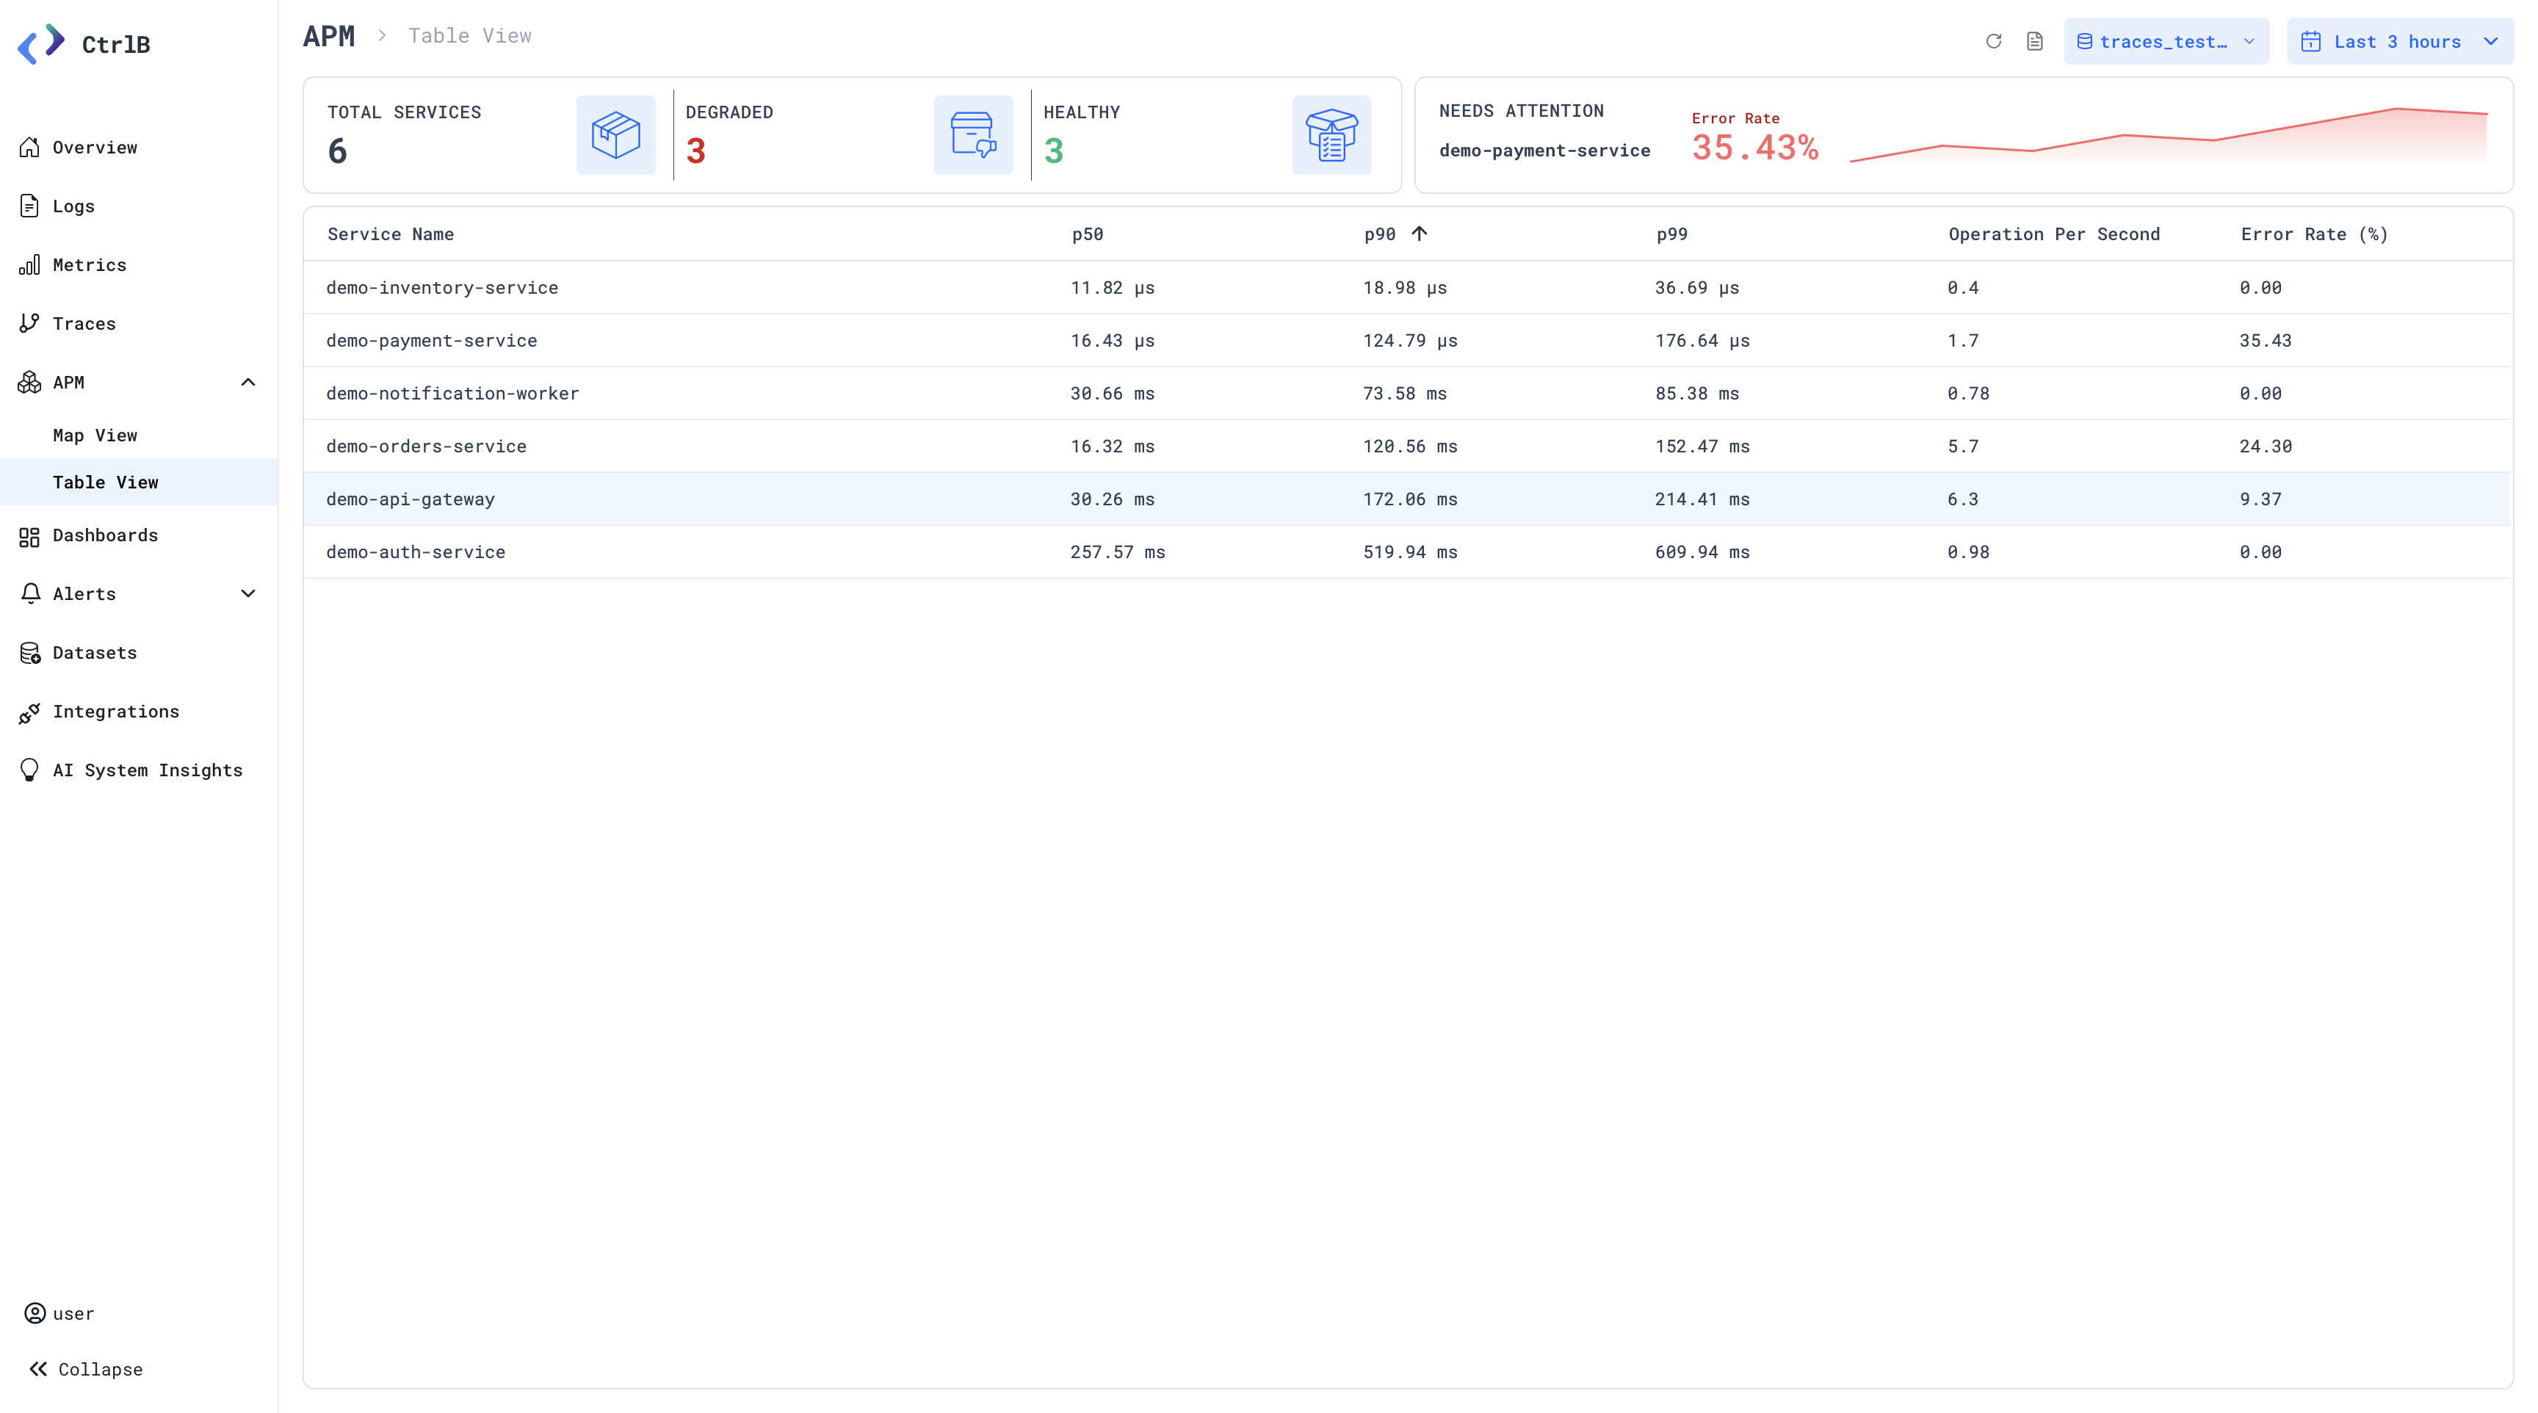Image resolution: width=2538 pixels, height=1413 pixels.
Task: Open demo-api-gateway service row
Action: [x=1407, y=499]
